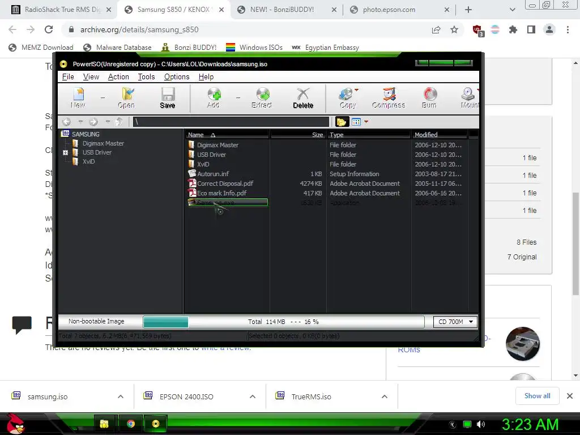The image size is (580, 435).
Task: Save the image using Save icon
Action: pyautogui.click(x=168, y=98)
